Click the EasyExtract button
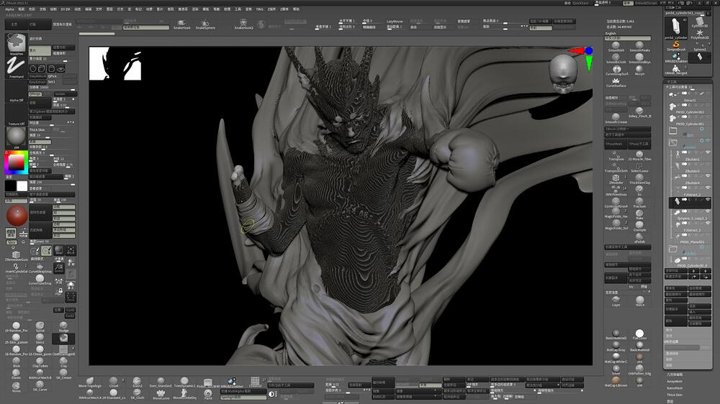Screen dimensions: 720x404 point(37,82)
